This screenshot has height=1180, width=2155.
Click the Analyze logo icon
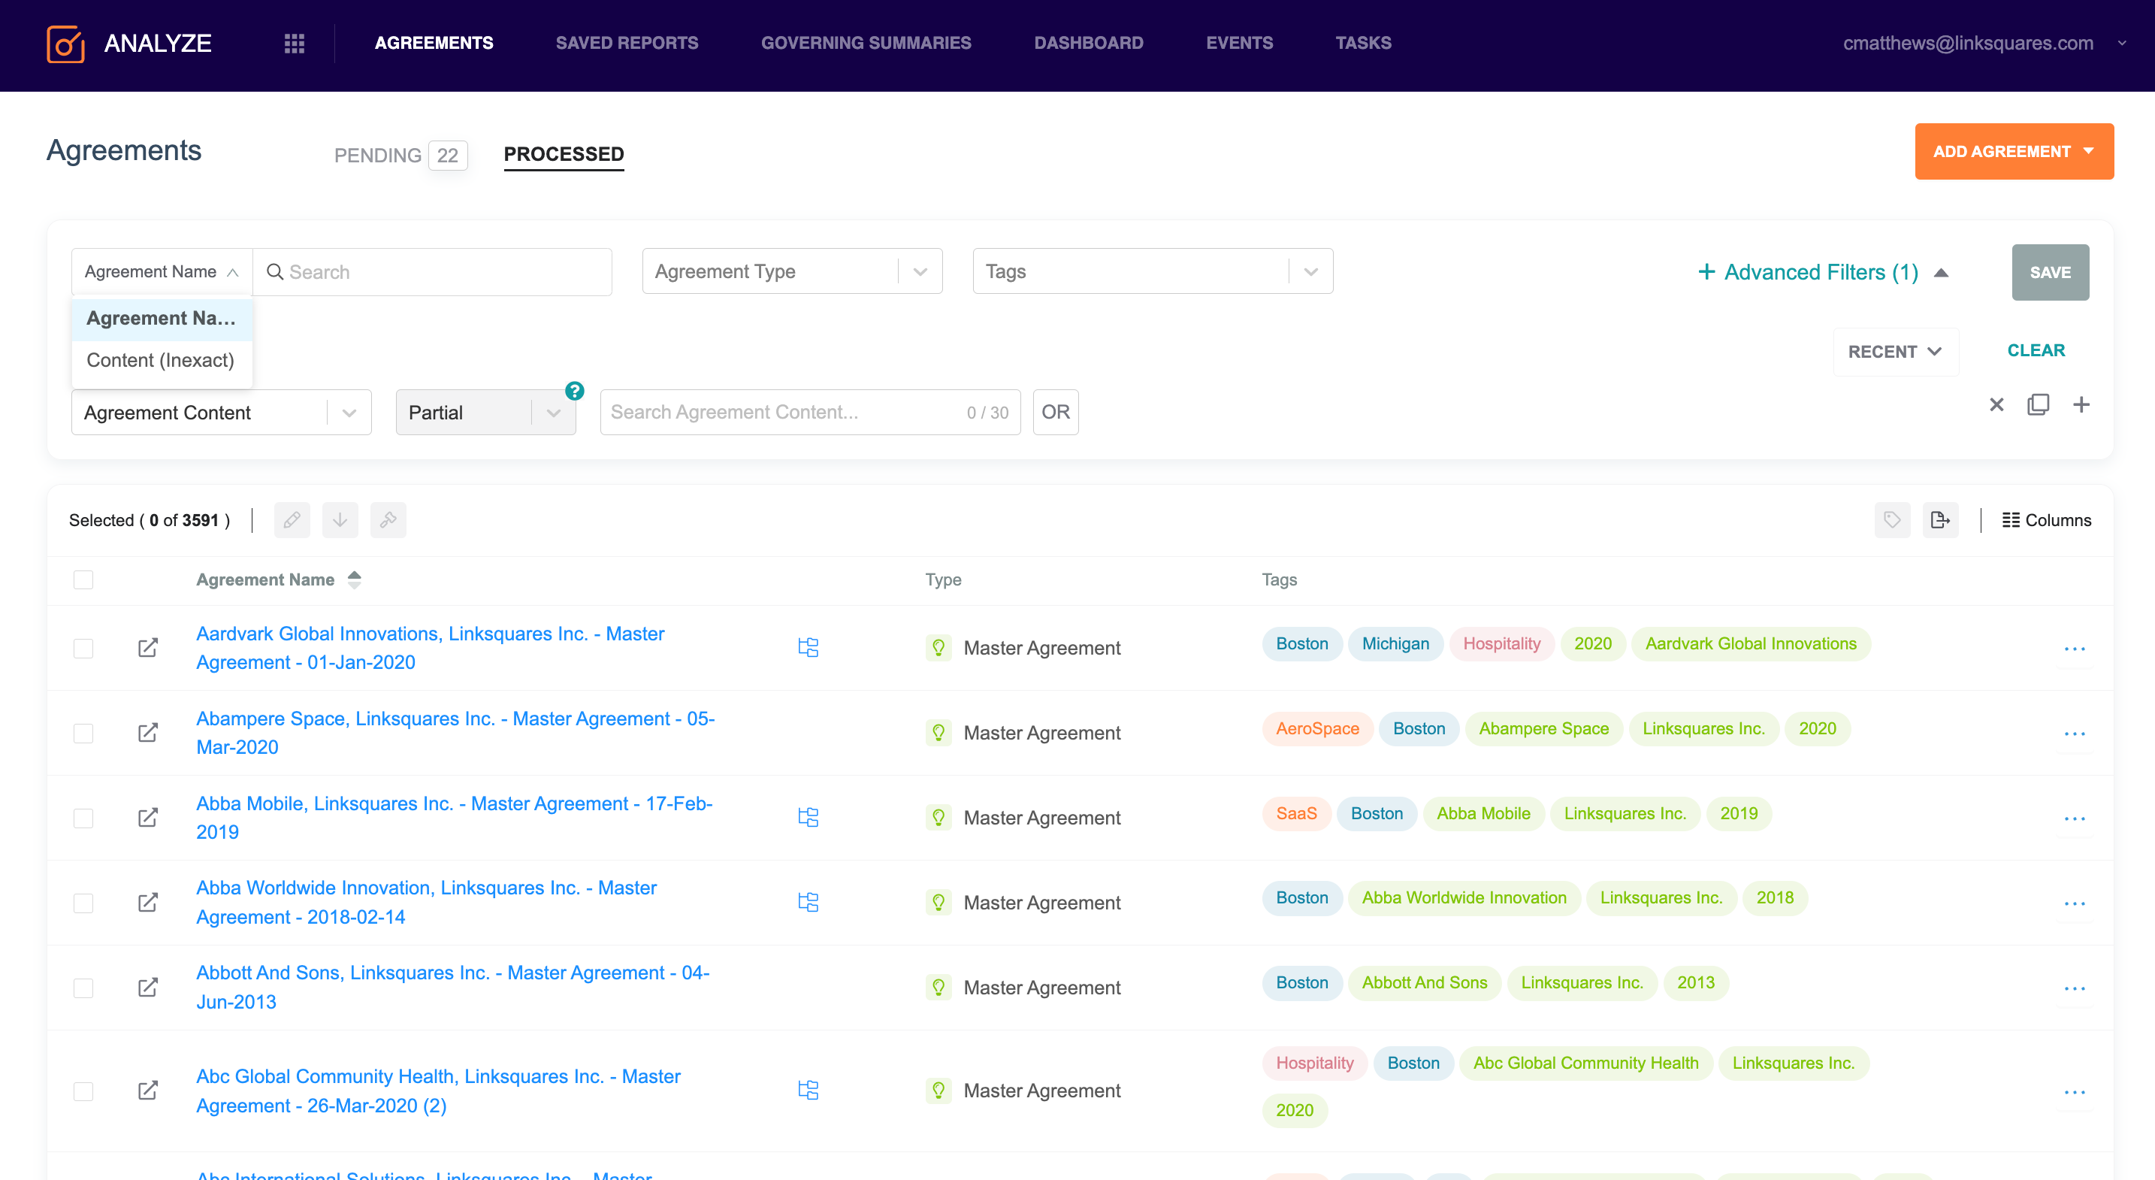click(x=65, y=44)
